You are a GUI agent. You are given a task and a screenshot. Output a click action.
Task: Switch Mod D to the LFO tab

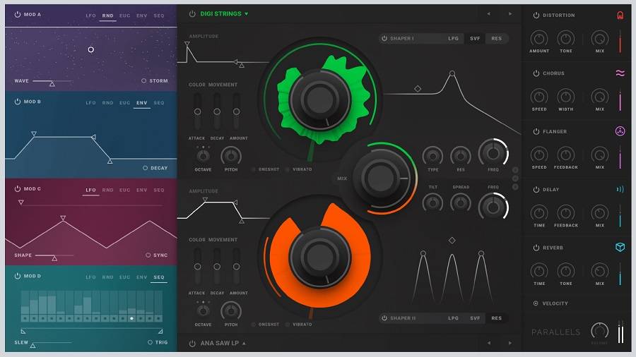coord(90,277)
